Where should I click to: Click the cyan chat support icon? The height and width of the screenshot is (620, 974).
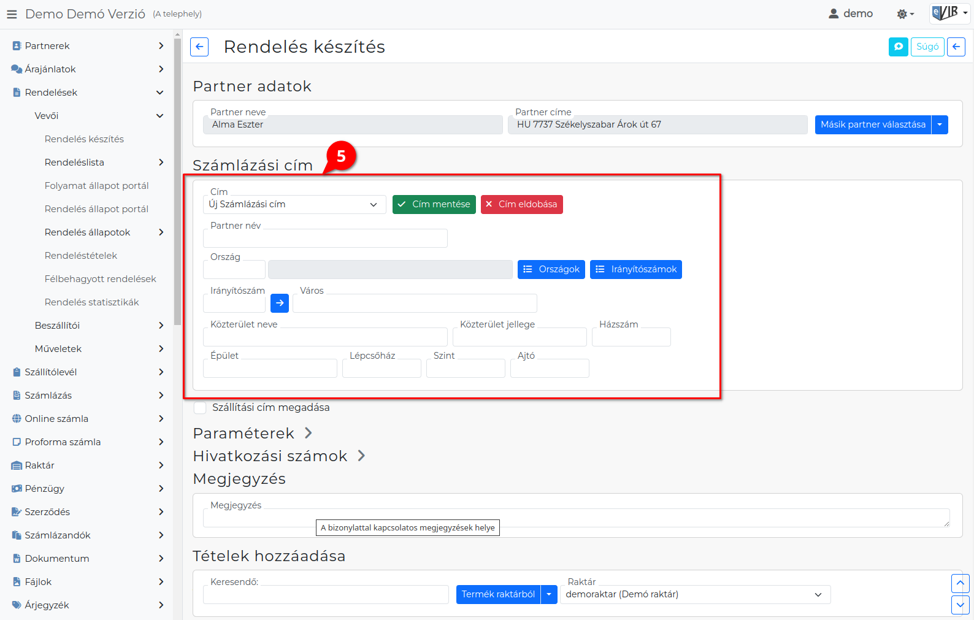pos(898,47)
